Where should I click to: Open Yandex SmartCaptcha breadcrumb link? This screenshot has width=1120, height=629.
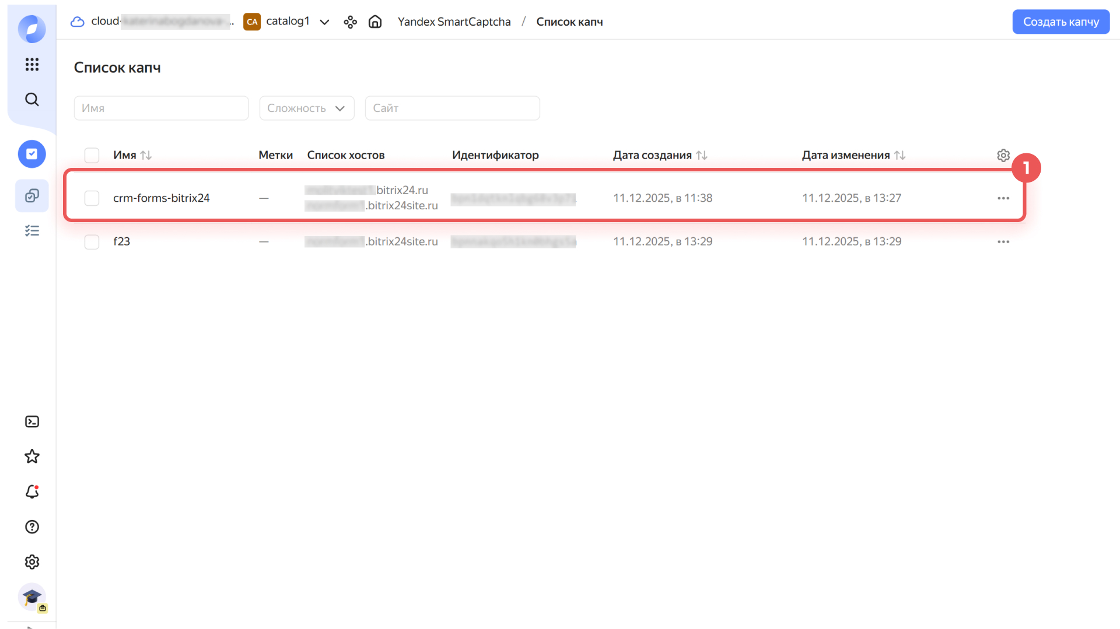pos(454,22)
